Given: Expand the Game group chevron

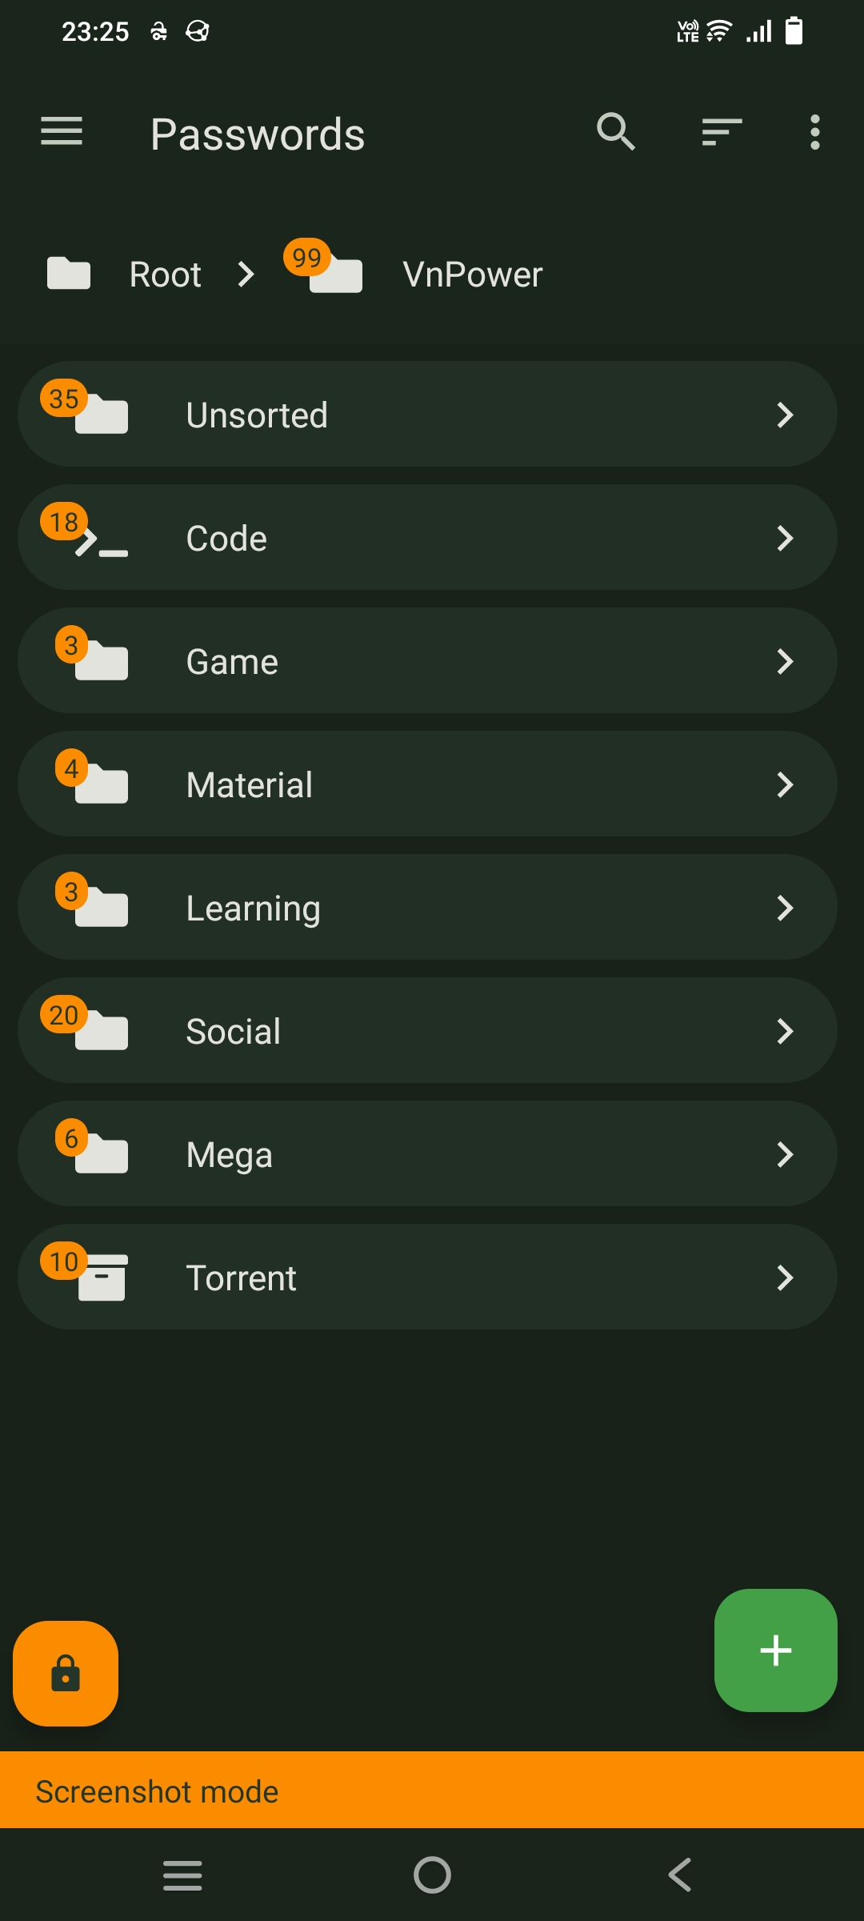Looking at the screenshot, I should click(785, 661).
